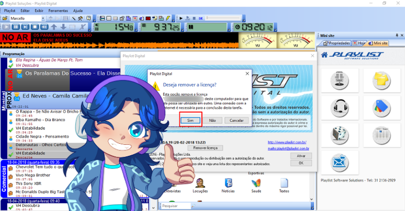Click Não in the remove license dialog
The width and height of the screenshot is (405, 211).
(212, 120)
